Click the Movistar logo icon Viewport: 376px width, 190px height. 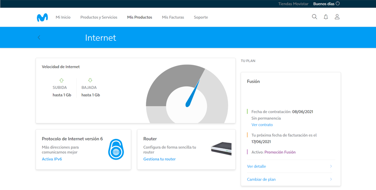42,17
